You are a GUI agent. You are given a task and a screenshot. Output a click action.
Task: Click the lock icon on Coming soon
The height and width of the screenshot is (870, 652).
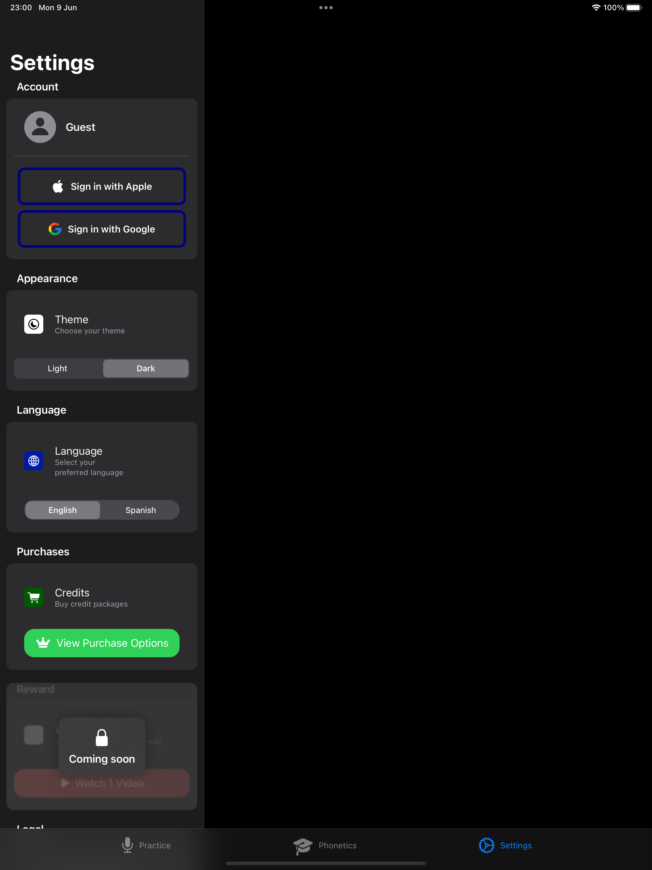(x=102, y=738)
